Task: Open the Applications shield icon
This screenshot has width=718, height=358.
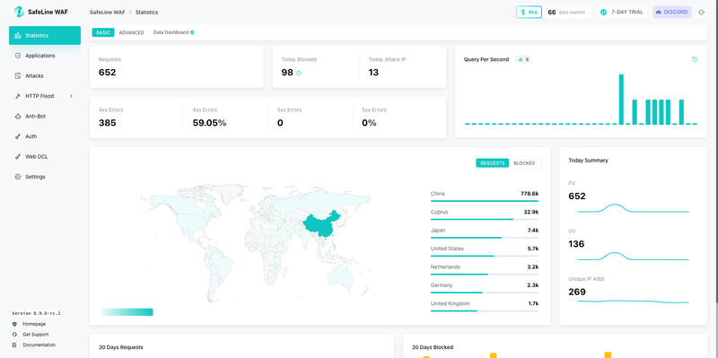Action: point(18,56)
